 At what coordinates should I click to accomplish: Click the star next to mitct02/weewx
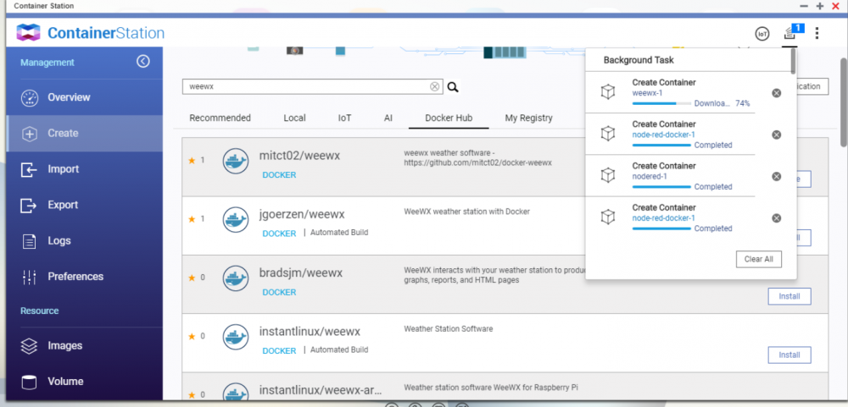point(192,160)
